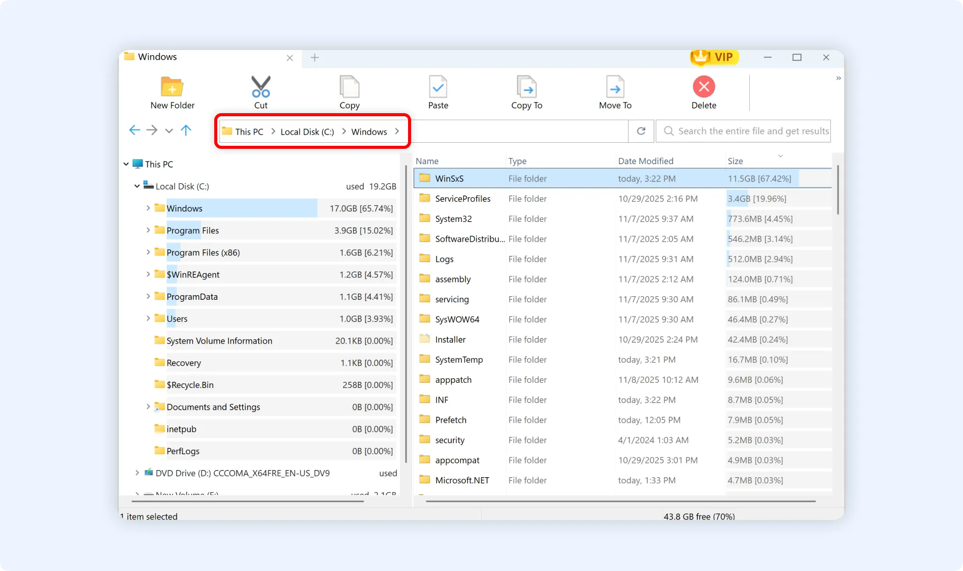Open the recent locations dropdown chevron
963x571 pixels.
click(169, 131)
